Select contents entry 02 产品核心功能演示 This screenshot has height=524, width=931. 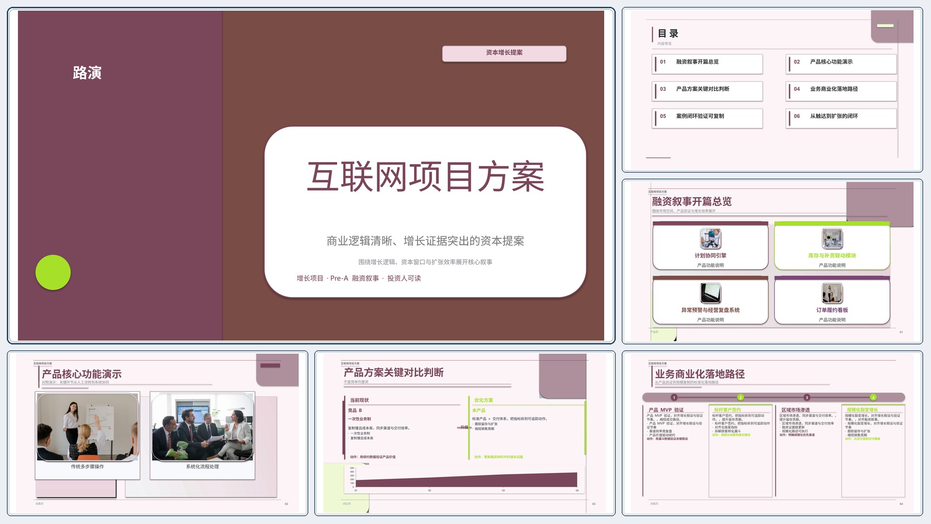(841, 64)
